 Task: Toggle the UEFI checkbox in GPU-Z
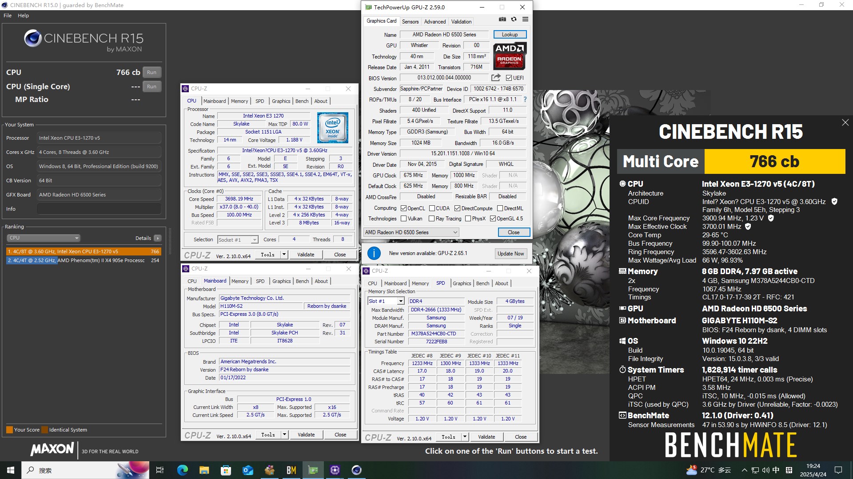509,78
